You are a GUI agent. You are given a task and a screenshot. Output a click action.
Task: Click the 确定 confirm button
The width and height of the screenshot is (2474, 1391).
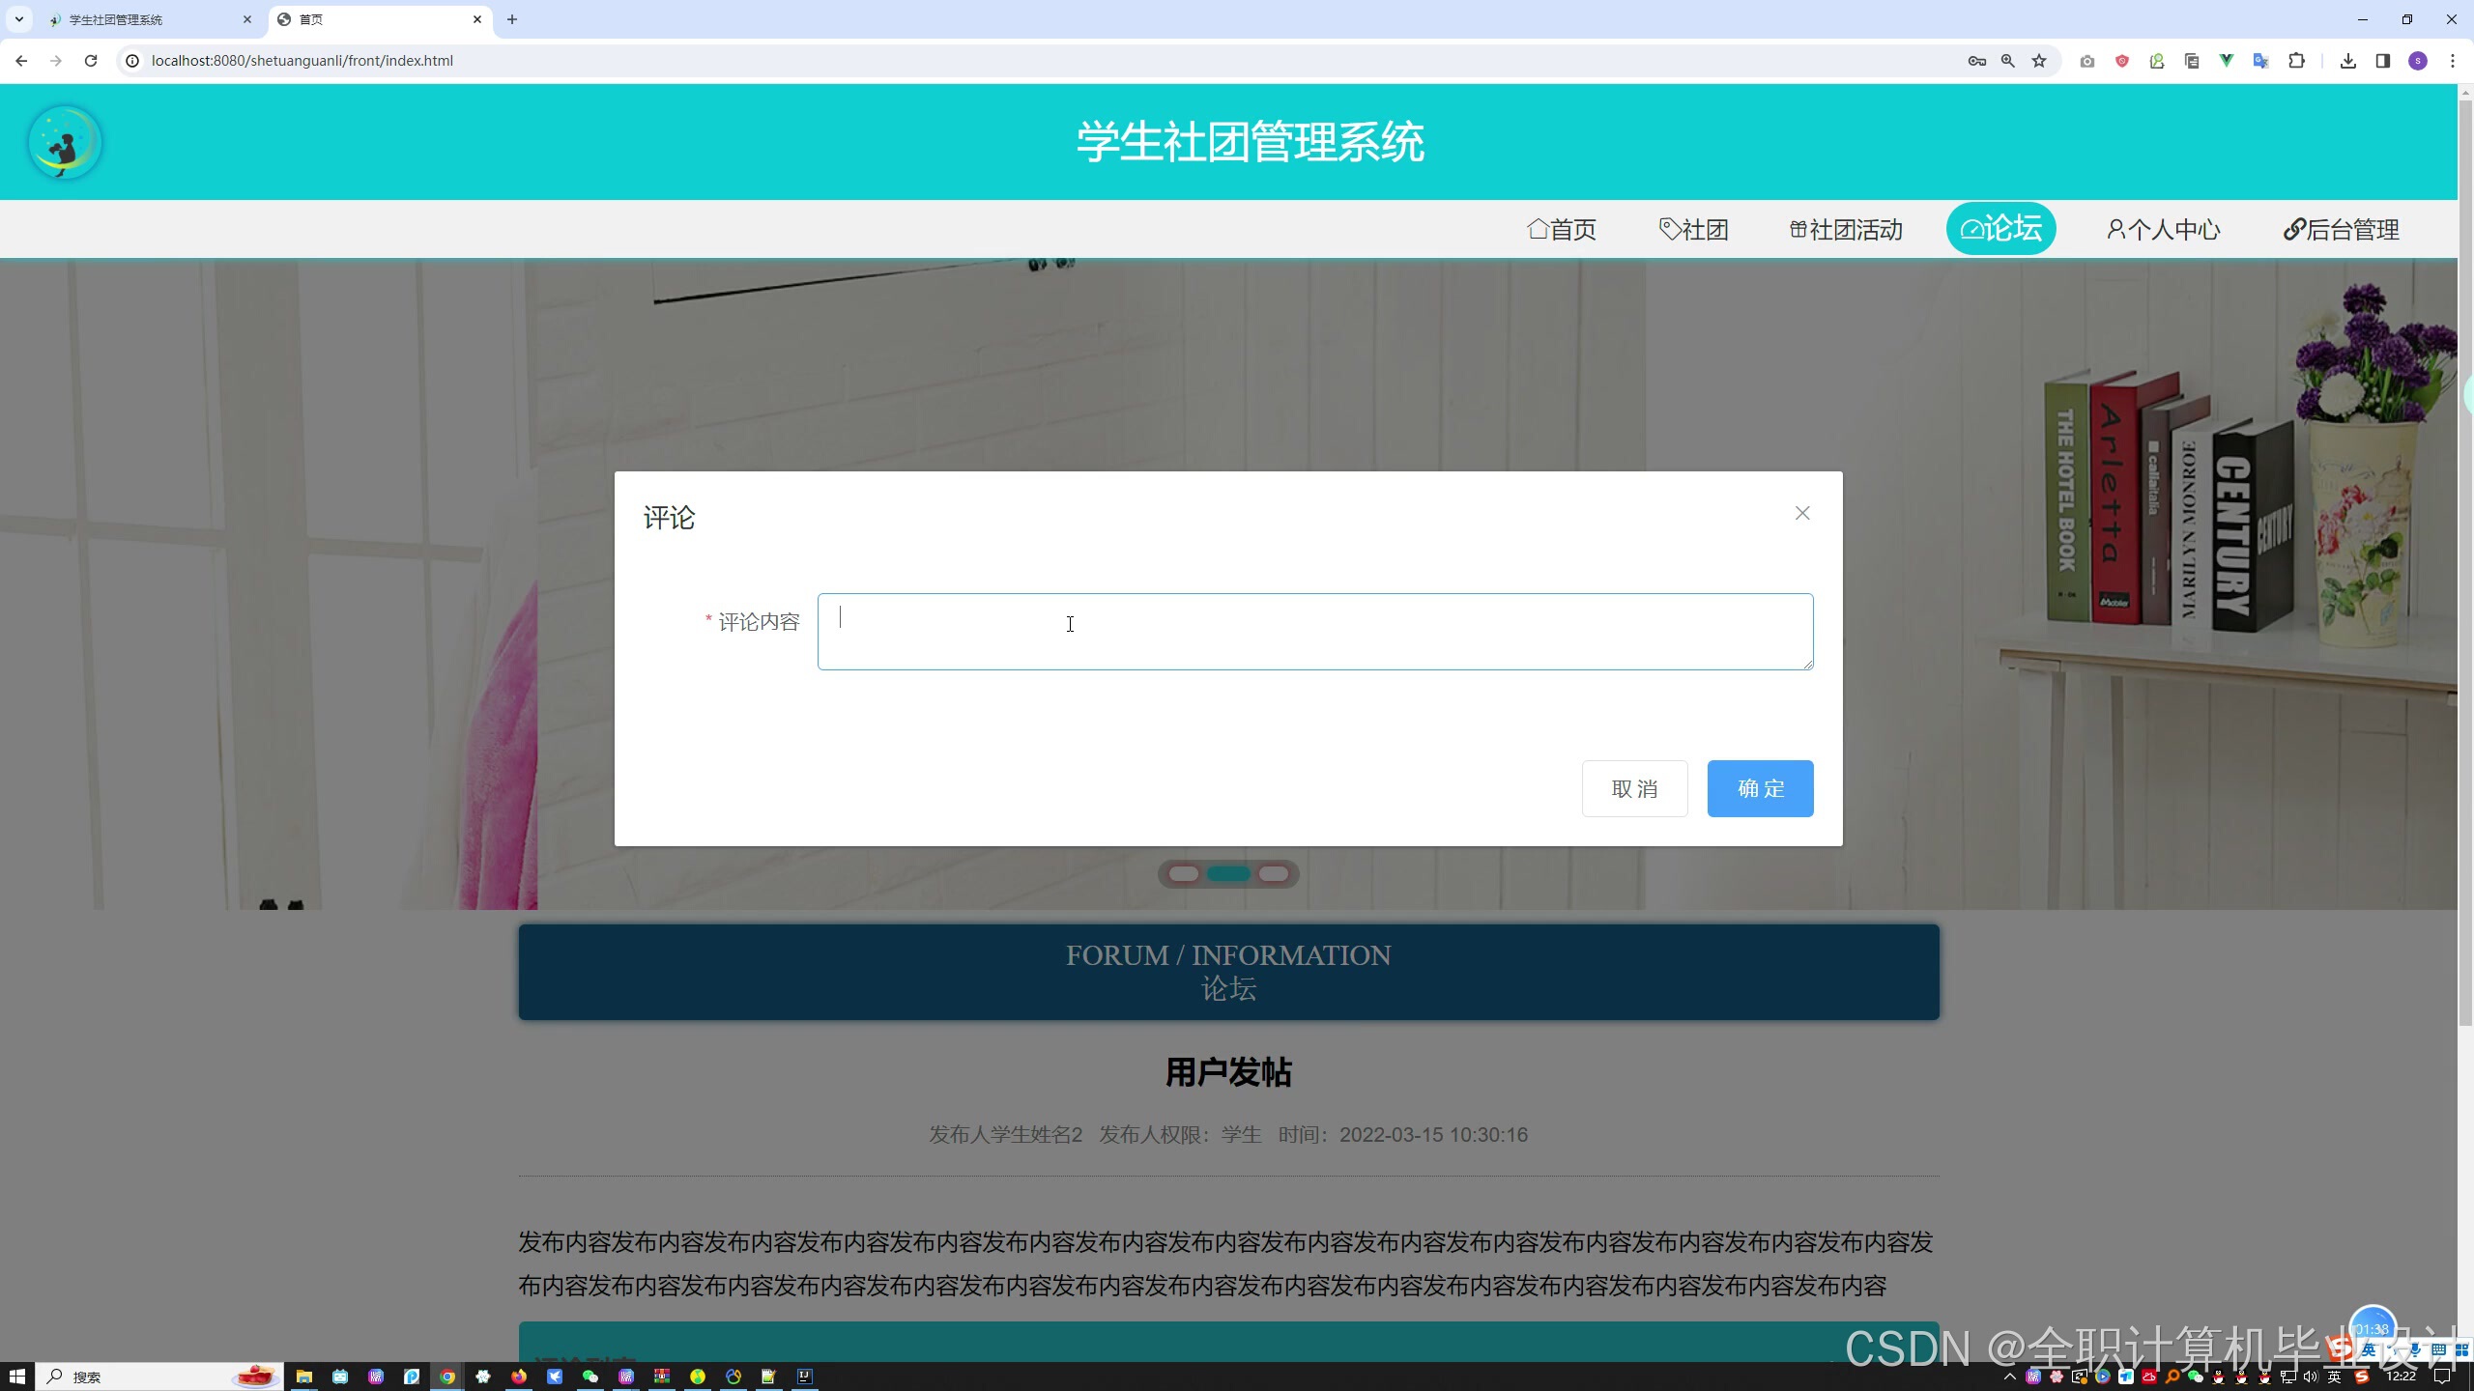1759,788
